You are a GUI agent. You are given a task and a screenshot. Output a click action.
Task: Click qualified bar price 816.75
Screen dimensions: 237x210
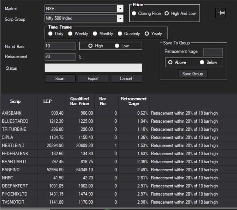[x=87, y=162]
